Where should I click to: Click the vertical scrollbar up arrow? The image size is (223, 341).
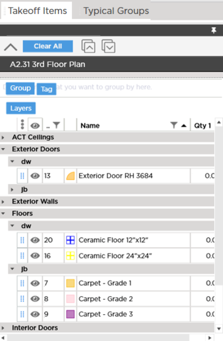click(219, 123)
